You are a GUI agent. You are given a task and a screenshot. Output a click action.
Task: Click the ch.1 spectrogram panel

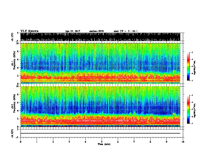(100, 63)
